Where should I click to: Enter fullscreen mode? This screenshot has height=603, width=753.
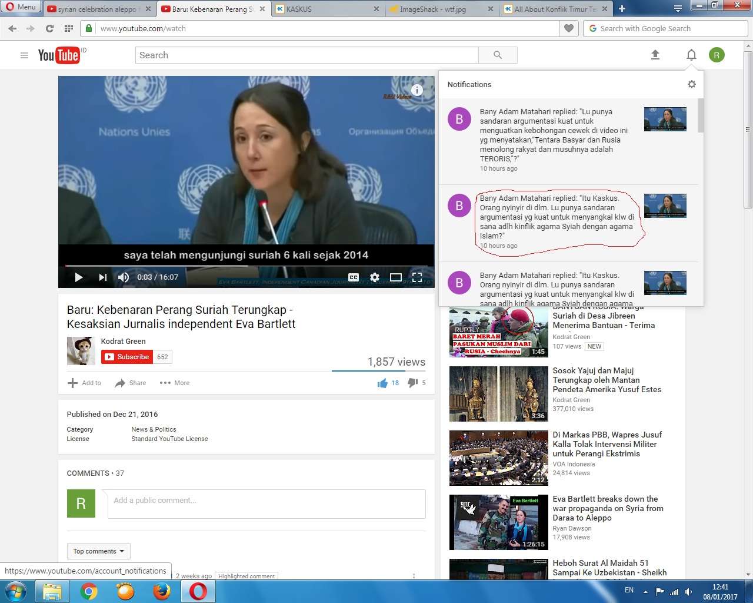[417, 277]
